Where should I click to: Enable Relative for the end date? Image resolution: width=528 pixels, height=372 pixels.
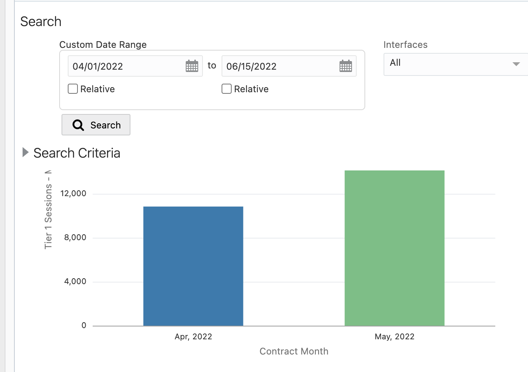click(227, 89)
